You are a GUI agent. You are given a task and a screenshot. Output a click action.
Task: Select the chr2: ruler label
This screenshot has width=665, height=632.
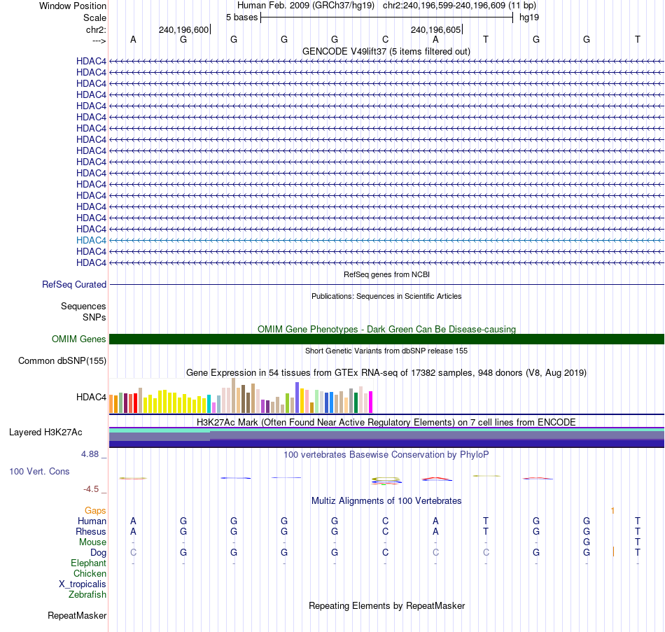pyautogui.click(x=96, y=29)
